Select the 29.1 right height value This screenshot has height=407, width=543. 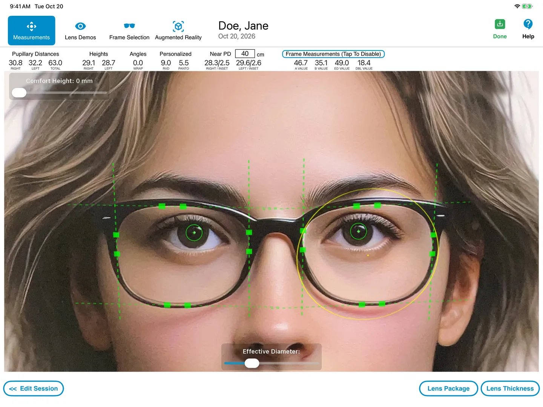point(89,63)
